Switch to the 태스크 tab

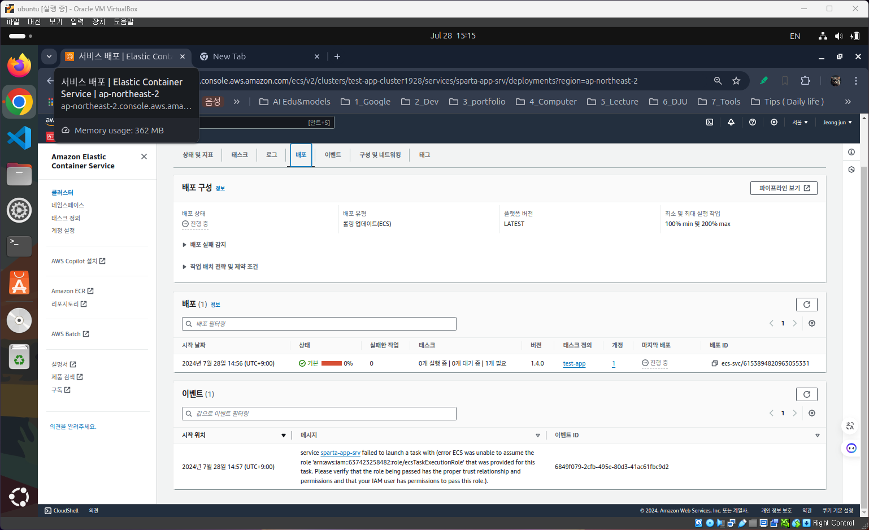[x=240, y=155]
